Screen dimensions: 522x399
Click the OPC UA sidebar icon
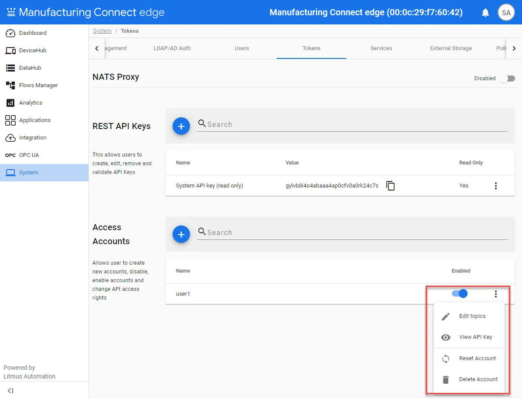pyautogui.click(x=10, y=155)
